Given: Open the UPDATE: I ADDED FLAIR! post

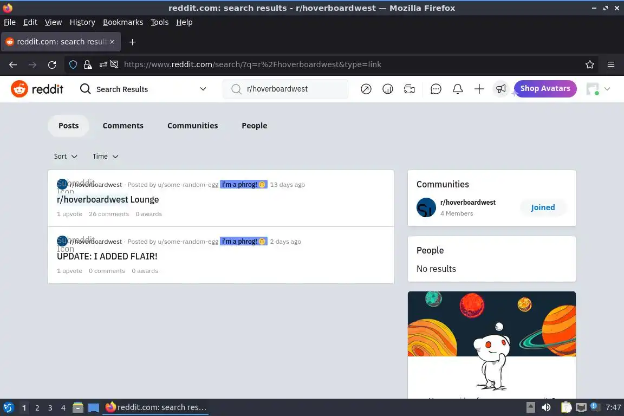Looking at the screenshot, I should pos(107,256).
